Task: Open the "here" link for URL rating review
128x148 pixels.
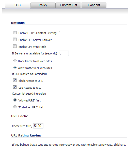Action: tap(122, 145)
